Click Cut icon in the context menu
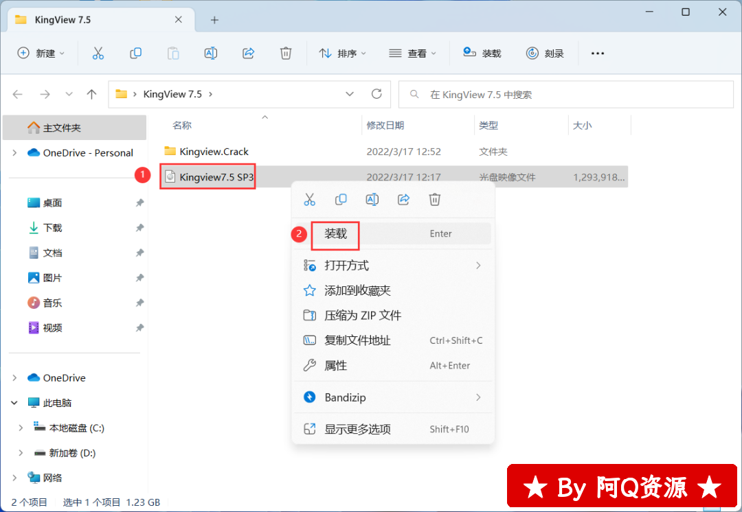 click(309, 200)
